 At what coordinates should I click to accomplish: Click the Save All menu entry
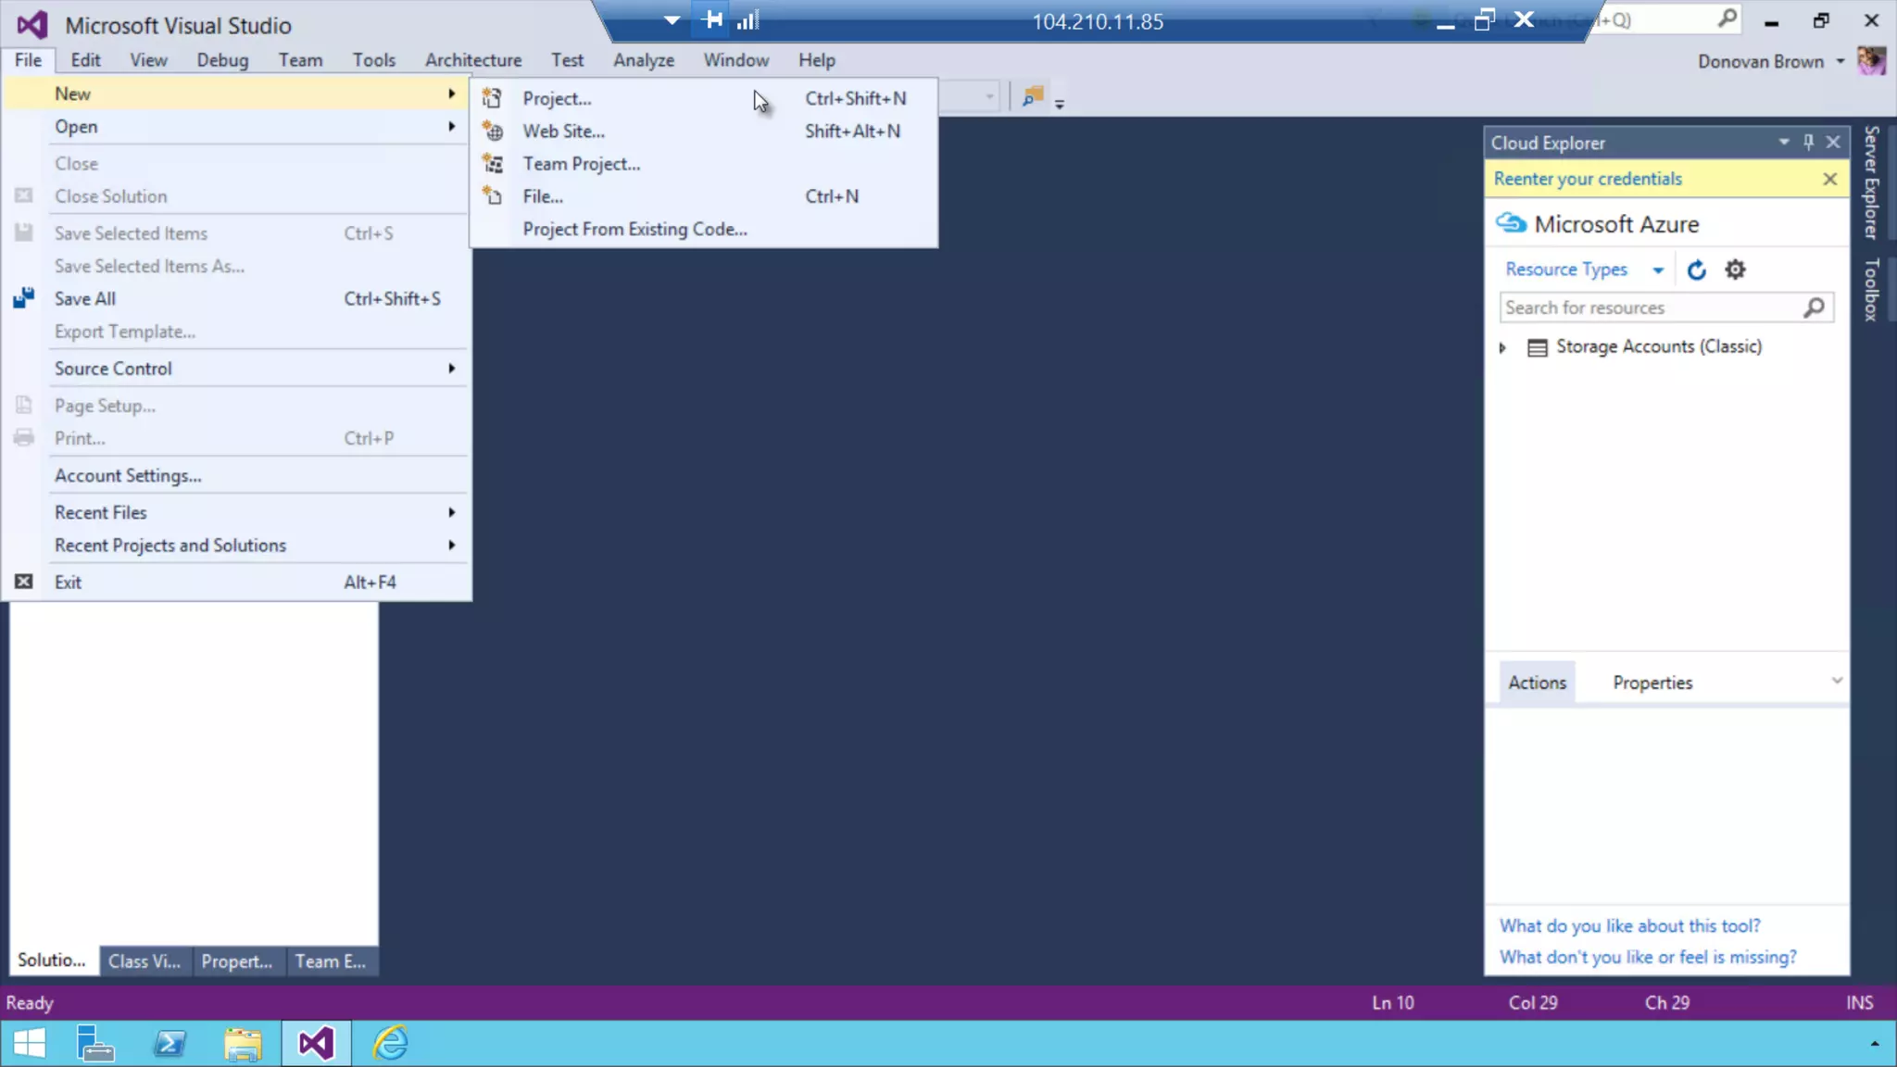pyautogui.click(x=85, y=299)
